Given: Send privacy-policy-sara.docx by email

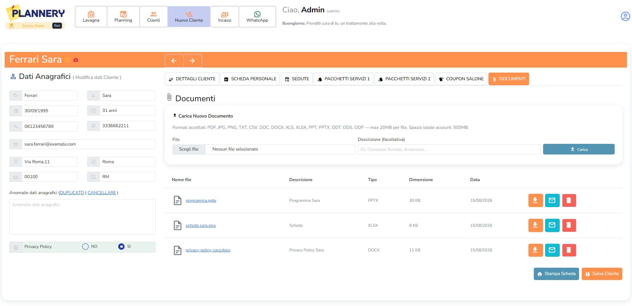Looking at the screenshot, I should click(x=552, y=250).
